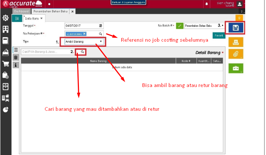The height and width of the screenshot is (155, 266).
Task: Click the white dot status indicator in header
Action: click(49, 4)
